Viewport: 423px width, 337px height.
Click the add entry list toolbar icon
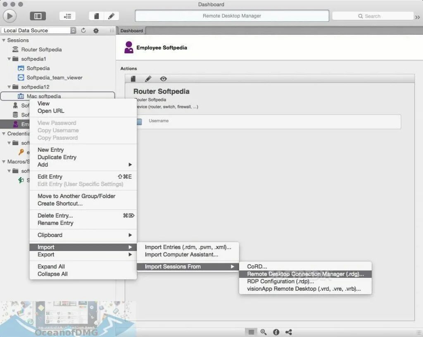pos(67,16)
